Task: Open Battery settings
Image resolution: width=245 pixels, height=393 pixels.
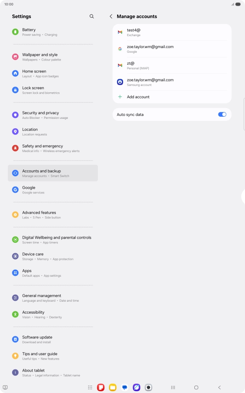Action: pyautogui.click(x=53, y=32)
